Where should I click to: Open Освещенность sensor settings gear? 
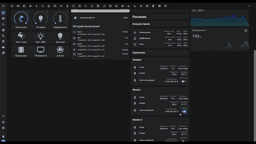coord(245,30)
